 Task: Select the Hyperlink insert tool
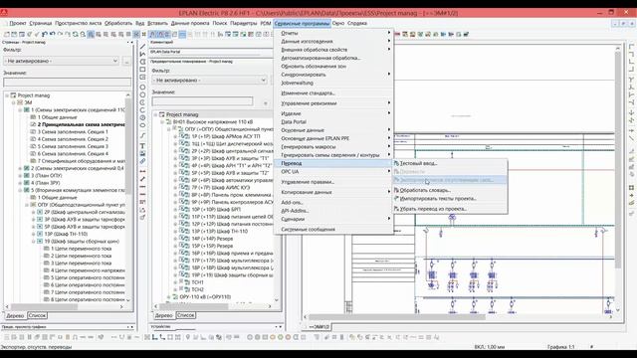pyautogui.click(x=142, y=161)
